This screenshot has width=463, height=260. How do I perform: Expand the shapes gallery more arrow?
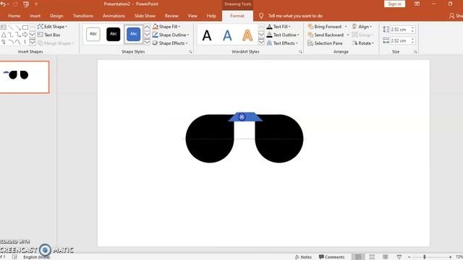pyautogui.click(x=32, y=43)
